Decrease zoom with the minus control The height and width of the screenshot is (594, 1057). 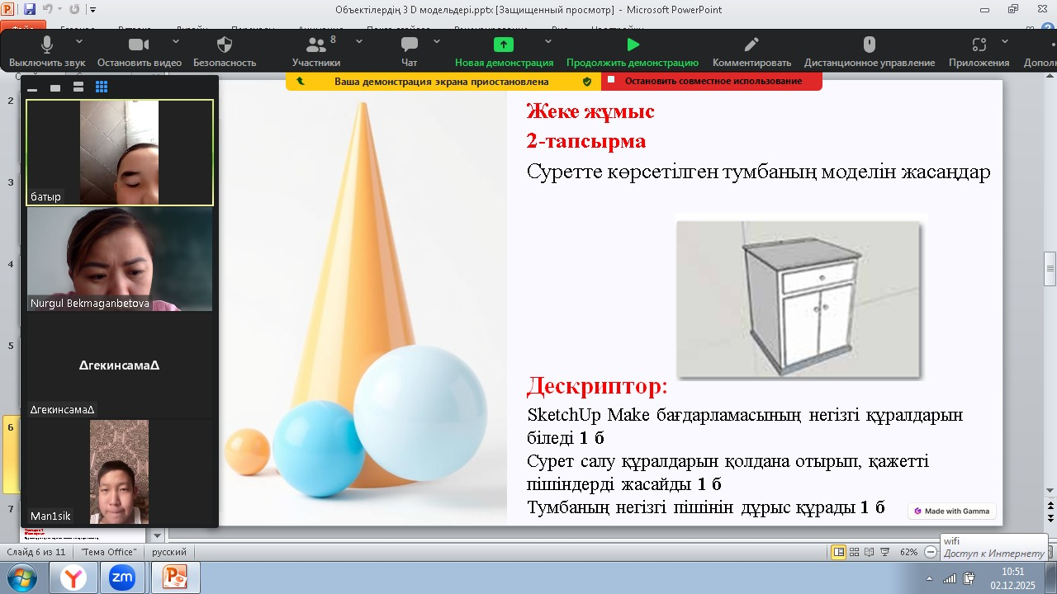click(931, 551)
